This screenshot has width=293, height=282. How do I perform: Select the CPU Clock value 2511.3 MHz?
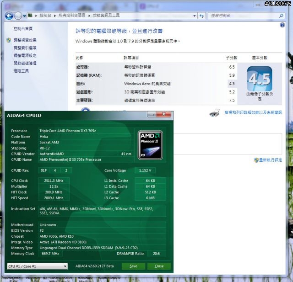(54, 181)
